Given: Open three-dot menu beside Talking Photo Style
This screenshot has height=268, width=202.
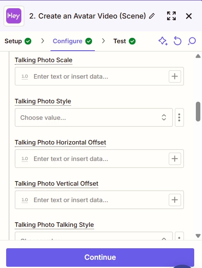Looking at the screenshot, I should [x=179, y=117].
